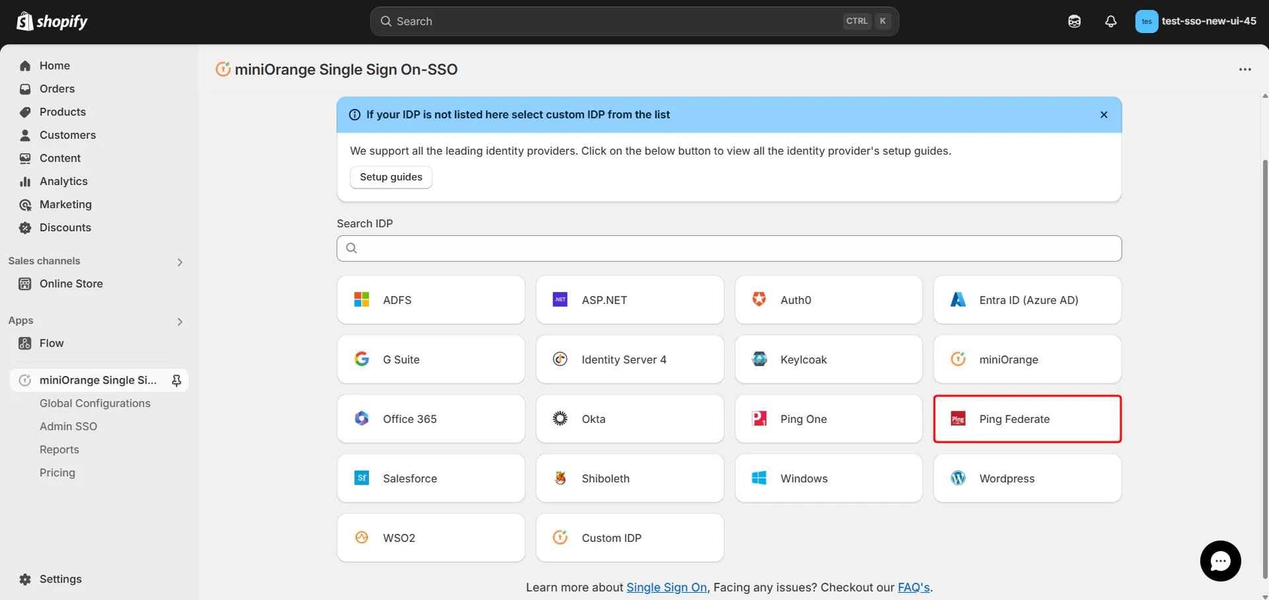The height and width of the screenshot is (600, 1269).
Task: Select the ADFS identity provider
Action: coord(431,300)
